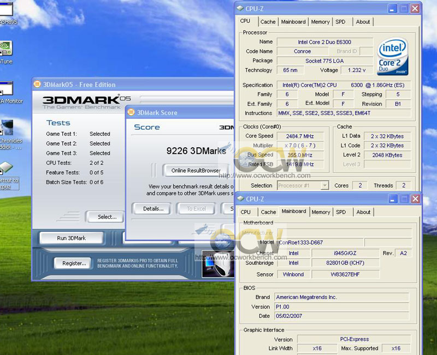The width and height of the screenshot is (437, 355).
Task: Open Memory tab in lower CPU-Z window
Action: 321,212
